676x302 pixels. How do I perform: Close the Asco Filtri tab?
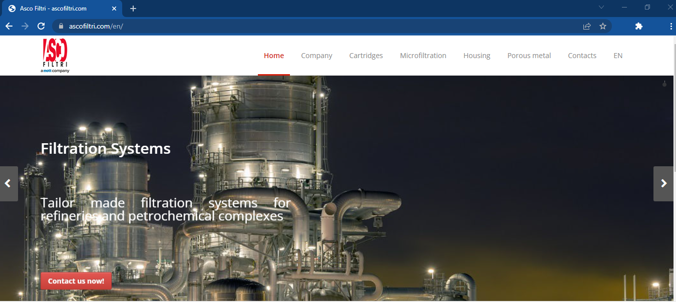[114, 9]
